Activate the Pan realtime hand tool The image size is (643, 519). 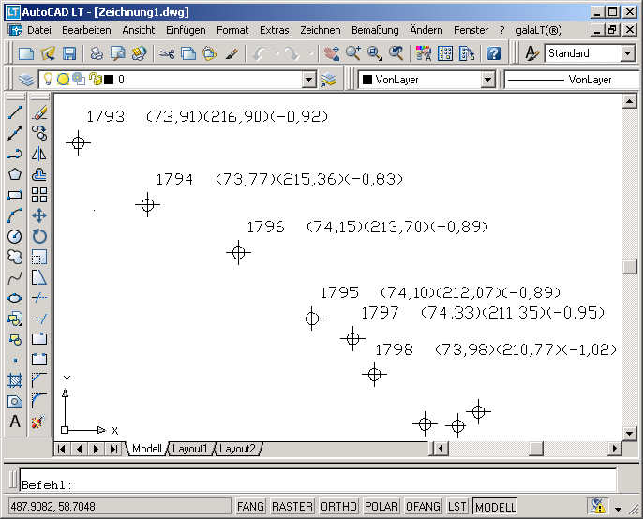click(332, 53)
